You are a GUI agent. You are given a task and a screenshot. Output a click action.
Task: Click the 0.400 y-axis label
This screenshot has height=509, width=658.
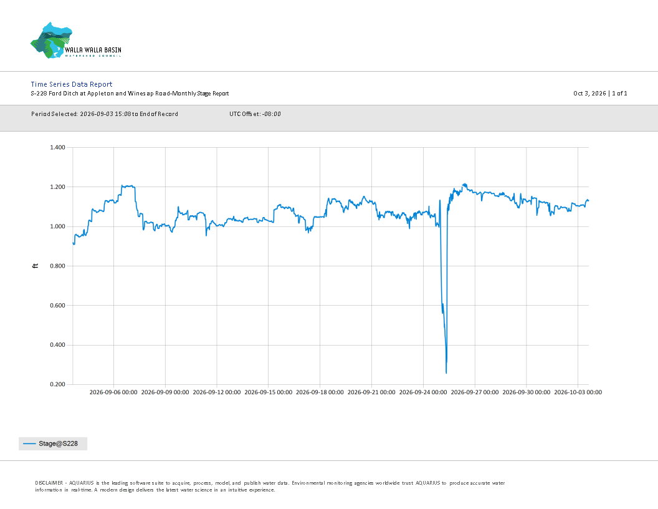pyautogui.click(x=57, y=345)
